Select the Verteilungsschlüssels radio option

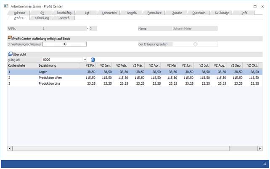[x=64, y=44]
